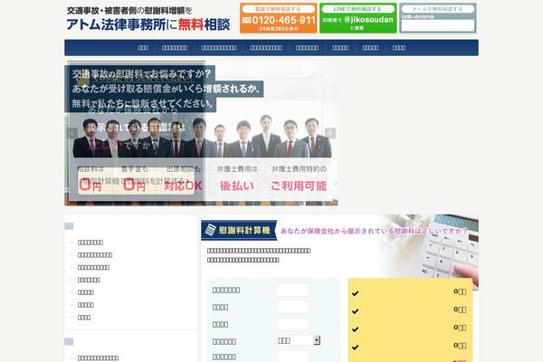Click the orange phone icon beside 0120-465-911
543x362 pixels.
pyautogui.click(x=247, y=19)
